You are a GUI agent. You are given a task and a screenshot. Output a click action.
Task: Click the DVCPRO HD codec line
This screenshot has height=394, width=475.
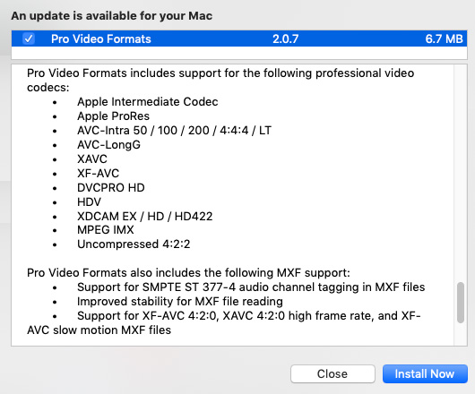tap(111, 188)
